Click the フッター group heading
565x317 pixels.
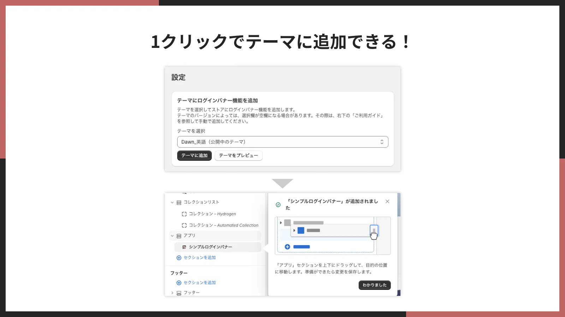(179, 273)
